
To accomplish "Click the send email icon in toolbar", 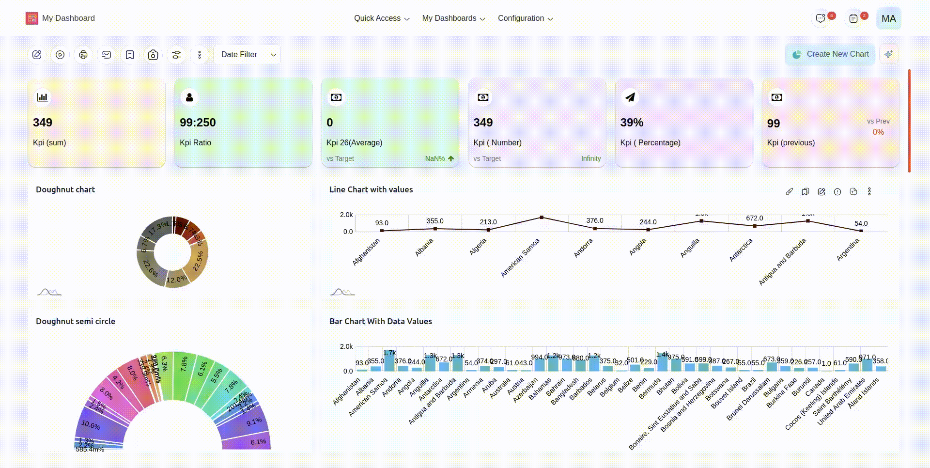I will point(107,55).
